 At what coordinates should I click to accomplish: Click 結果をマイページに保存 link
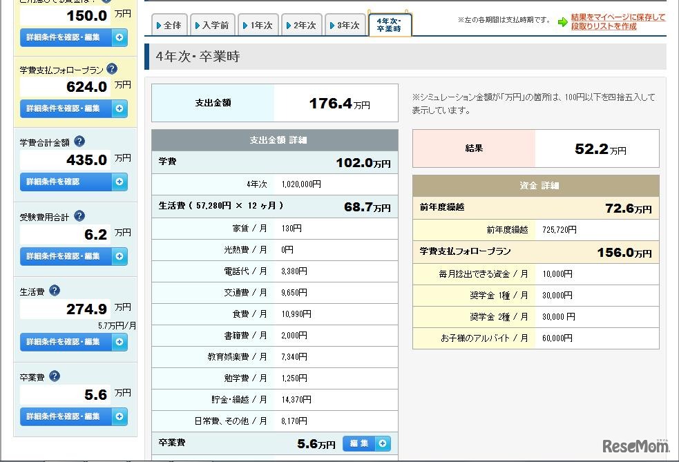tap(618, 17)
